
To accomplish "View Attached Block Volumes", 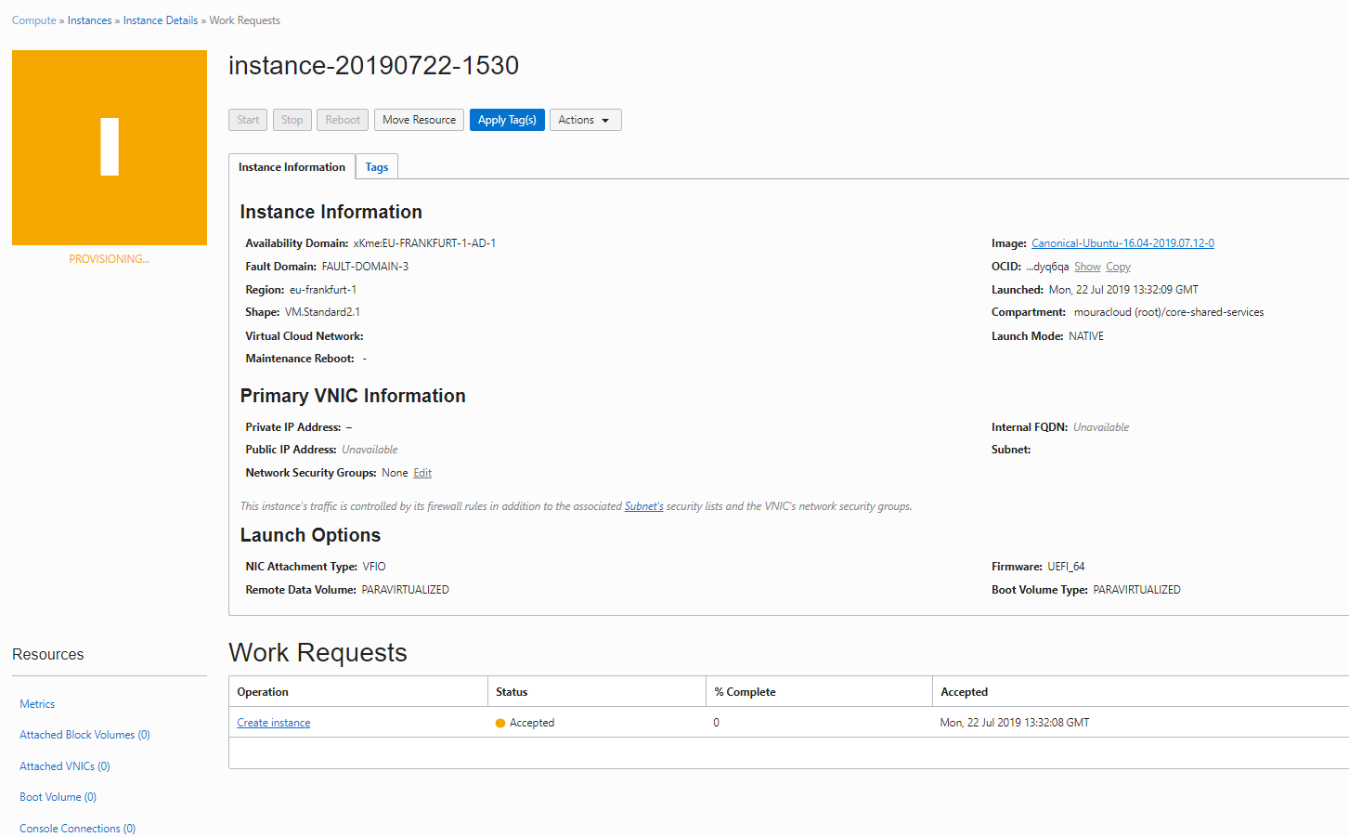I will tap(84, 734).
